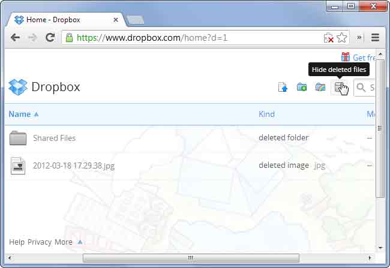Reload the Dropbox page
The width and height of the screenshot is (390, 268).
point(50,38)
